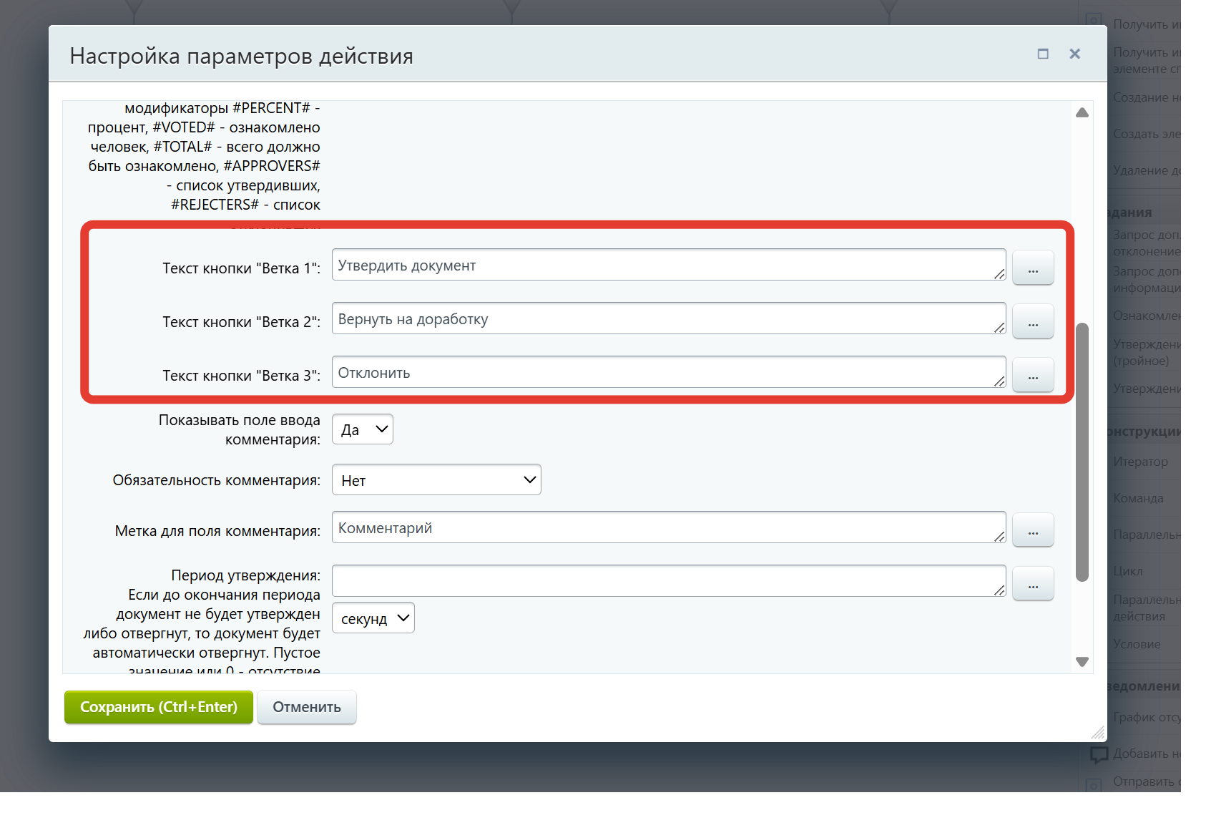This screenshot has height=838, width=1211.
Task: Expand the 'Обязательность комментария' dropdown
Action: (x=436, y=480)
